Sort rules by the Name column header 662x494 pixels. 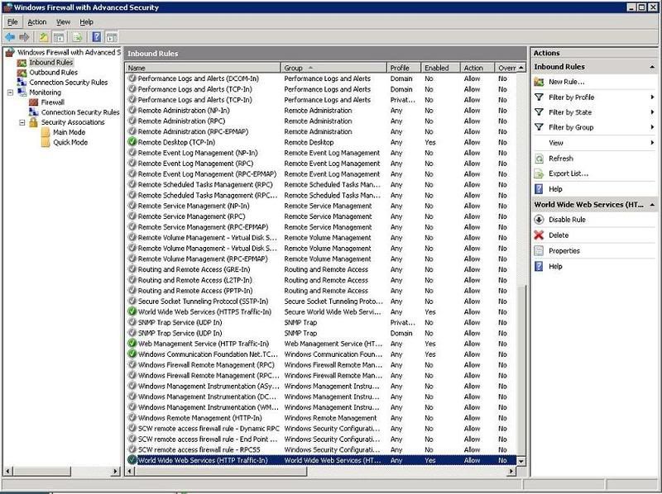tap(203, 68)
